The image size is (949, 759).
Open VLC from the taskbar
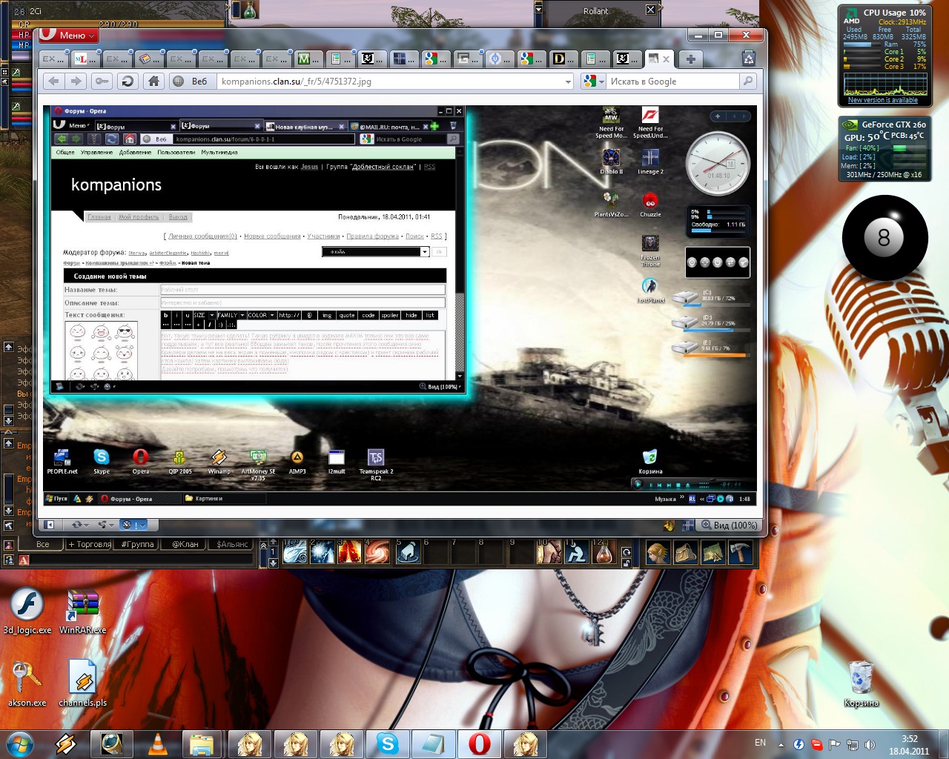coord(157,743)
